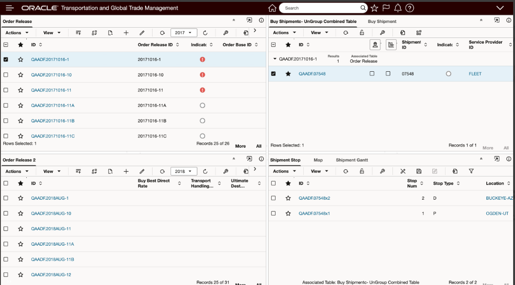
Task: Open the 2017 saved query dropdown
Action: click(x=184, y=33)
